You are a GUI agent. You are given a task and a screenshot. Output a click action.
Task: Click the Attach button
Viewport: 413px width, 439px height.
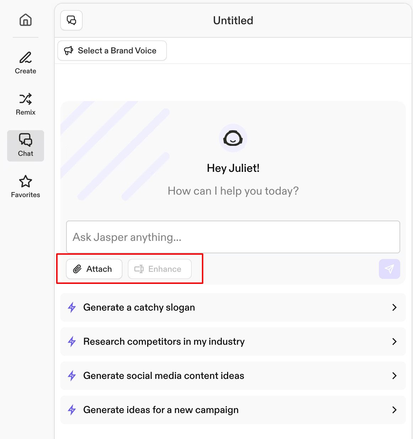pyautogui.click(x=94, y=269)
